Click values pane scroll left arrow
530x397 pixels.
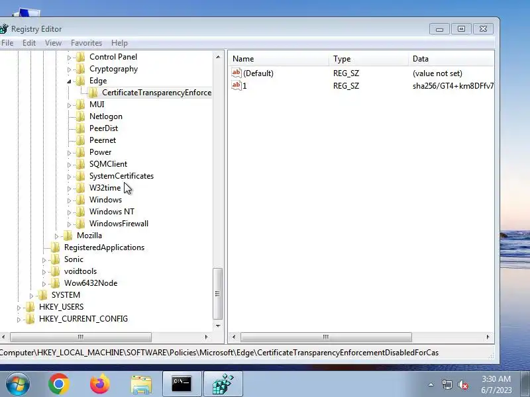[234, 337]
